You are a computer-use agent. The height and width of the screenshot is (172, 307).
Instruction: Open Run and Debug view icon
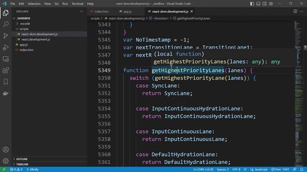click(6, 47)
